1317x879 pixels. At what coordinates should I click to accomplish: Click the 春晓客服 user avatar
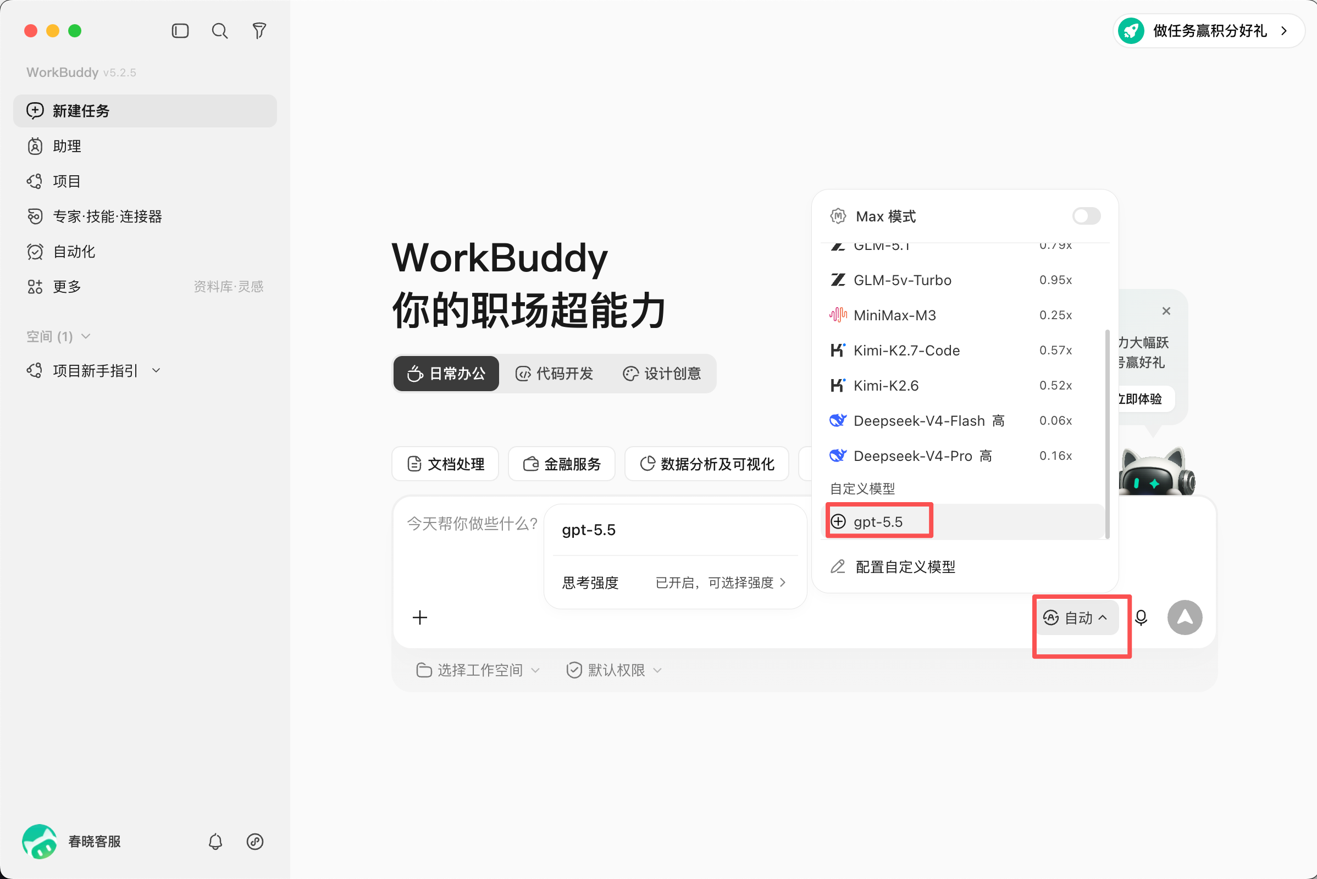(39, 842)
